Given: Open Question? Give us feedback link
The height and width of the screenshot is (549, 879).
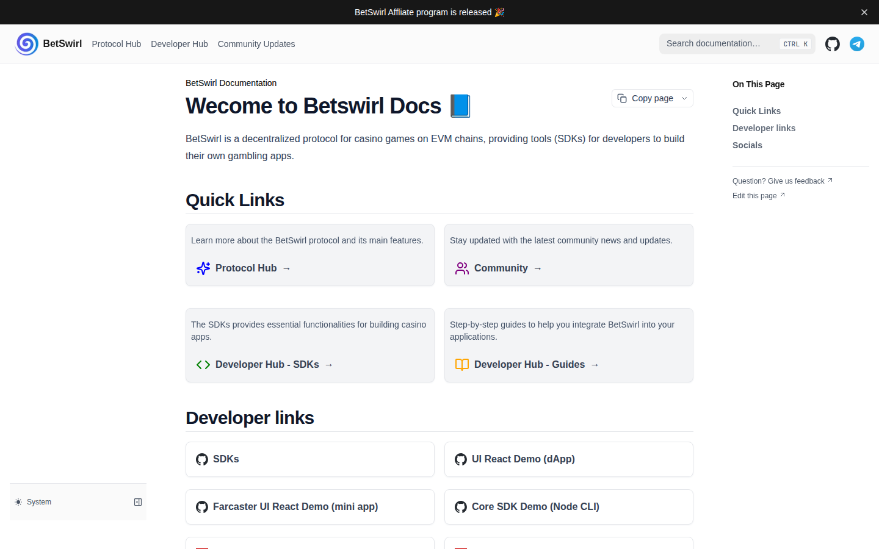Looking at the screenshot, I should (x=783, y=181).
